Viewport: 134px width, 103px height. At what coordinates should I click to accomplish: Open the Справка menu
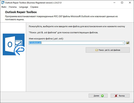click(34, 7)
